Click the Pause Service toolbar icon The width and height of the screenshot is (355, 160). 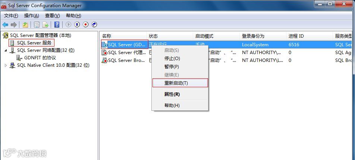[77, 25]
